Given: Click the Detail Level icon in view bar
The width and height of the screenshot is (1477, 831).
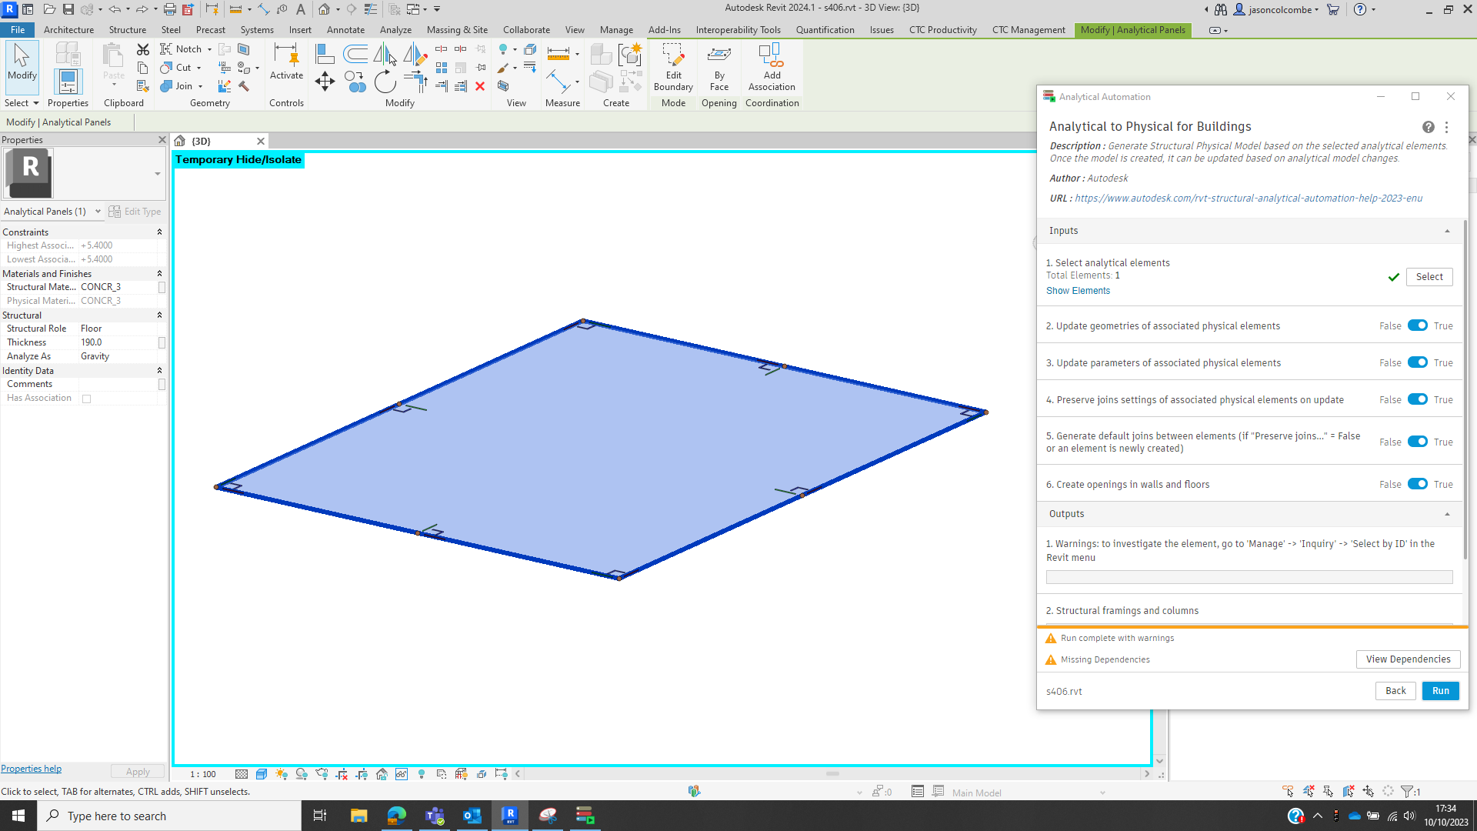Looking at the screenshot, I should tap(242, 774).
